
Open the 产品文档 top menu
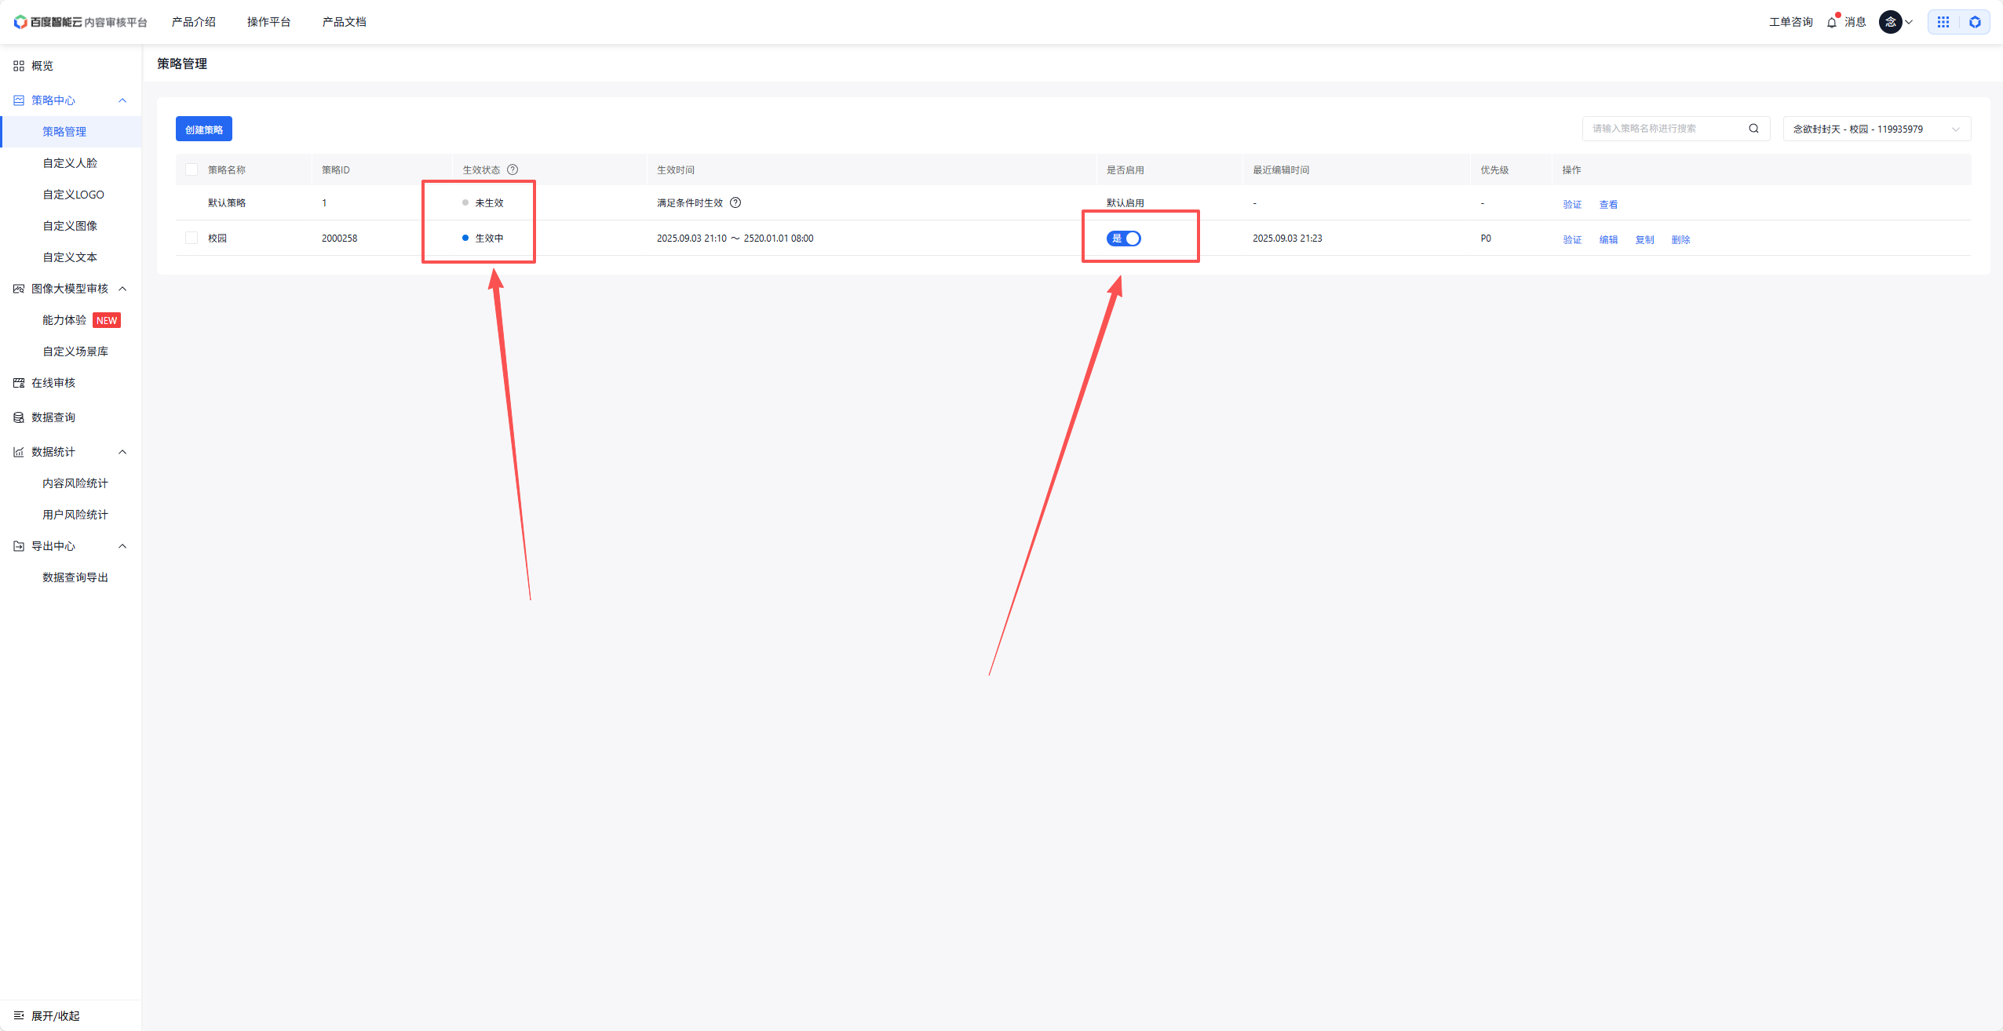(x=344, y=22)
